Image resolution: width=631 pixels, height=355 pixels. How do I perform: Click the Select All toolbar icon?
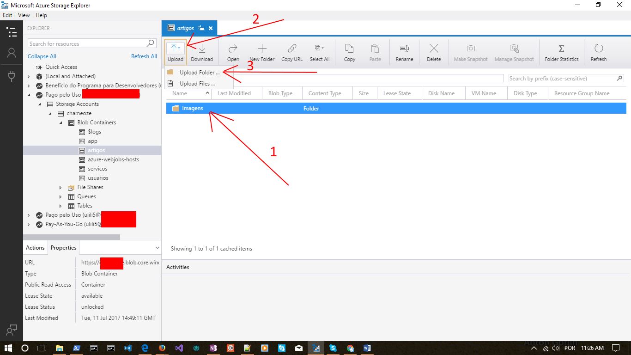[x=319, y=48]
